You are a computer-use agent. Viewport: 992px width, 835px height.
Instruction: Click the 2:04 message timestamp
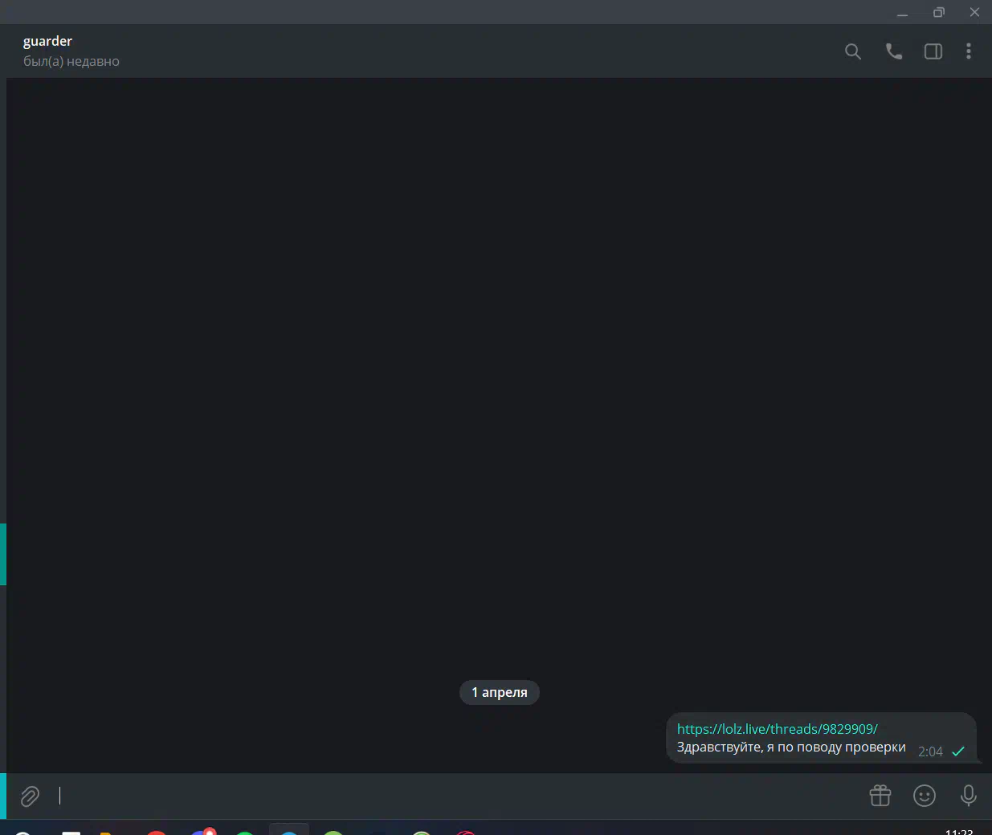[x=930, y=751]
